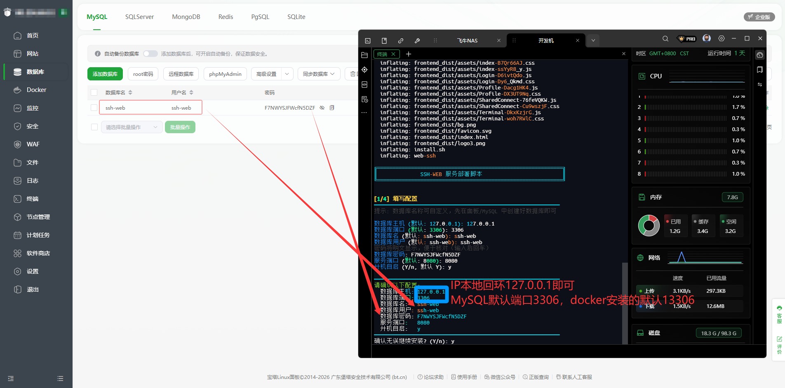Switch to MySQL tab
This screenshot has height=388, width=785.
[x=97, y=17]
